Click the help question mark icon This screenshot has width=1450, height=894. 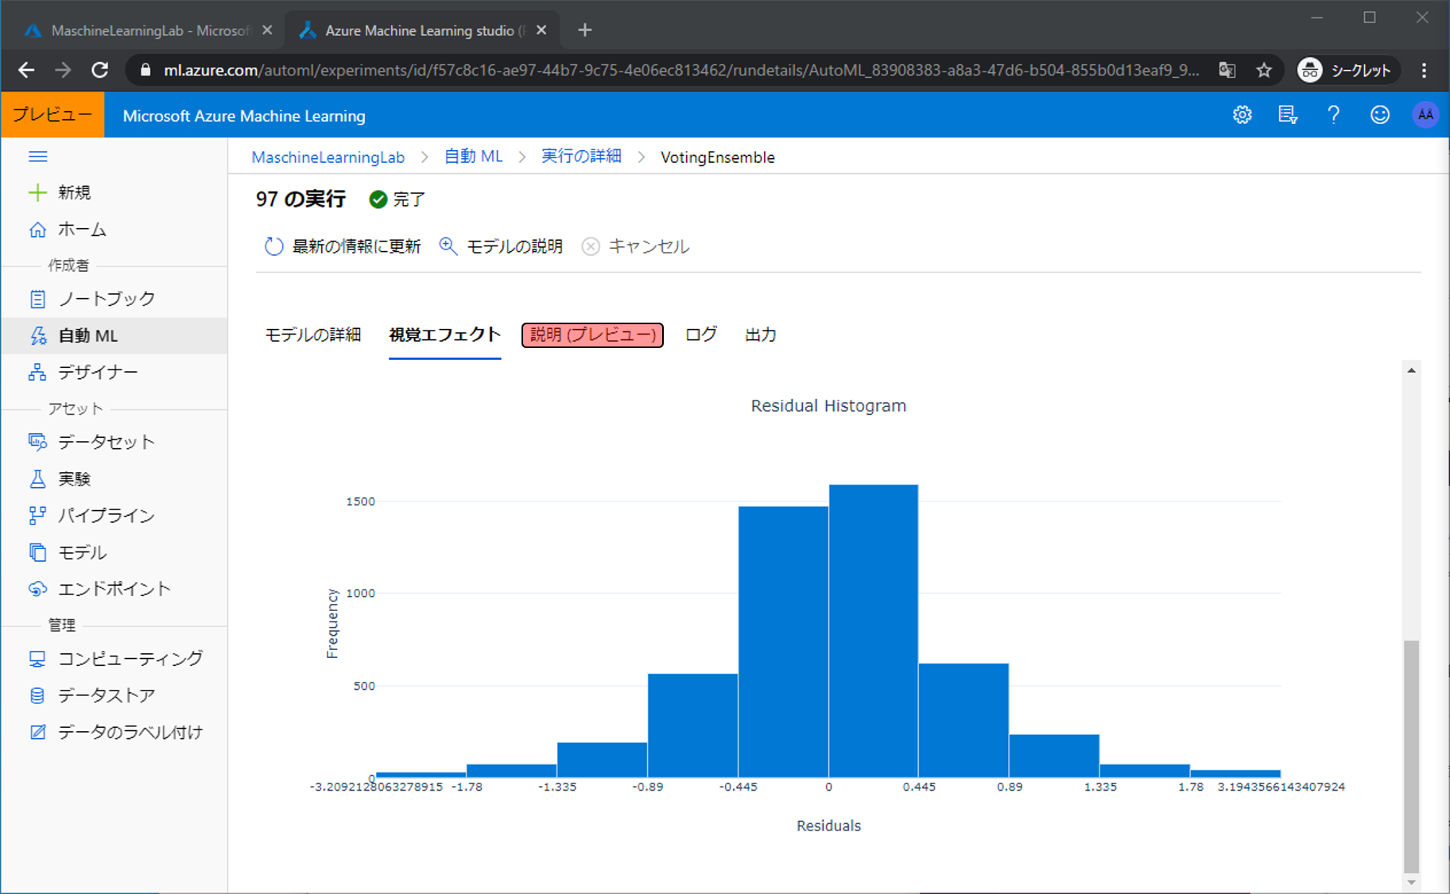pyautogui.click(x=1333, y=115)
